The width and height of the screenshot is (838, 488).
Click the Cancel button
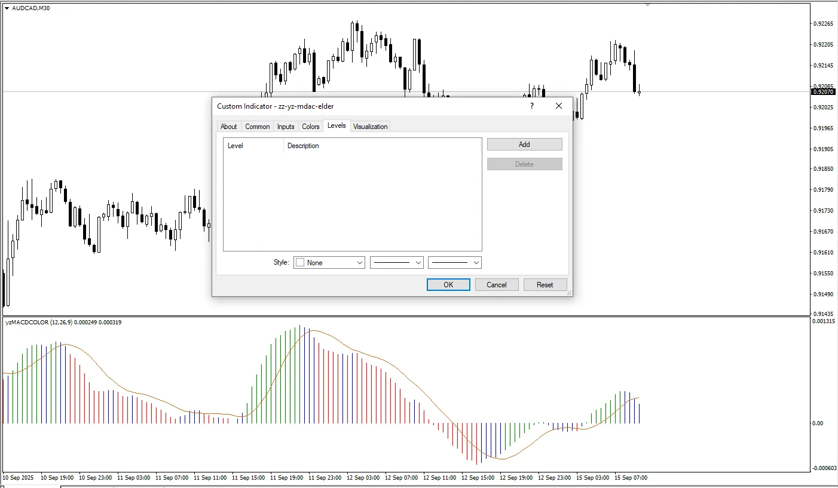496,285
